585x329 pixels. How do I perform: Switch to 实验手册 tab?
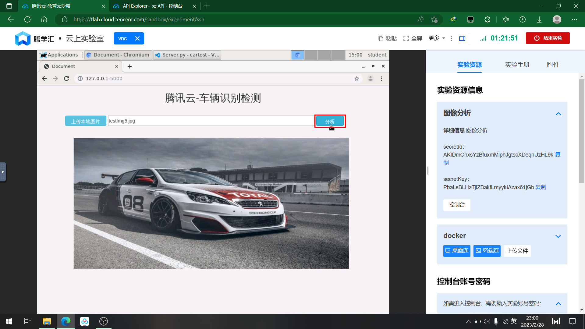pyautogui.click(x=517, y=65)
